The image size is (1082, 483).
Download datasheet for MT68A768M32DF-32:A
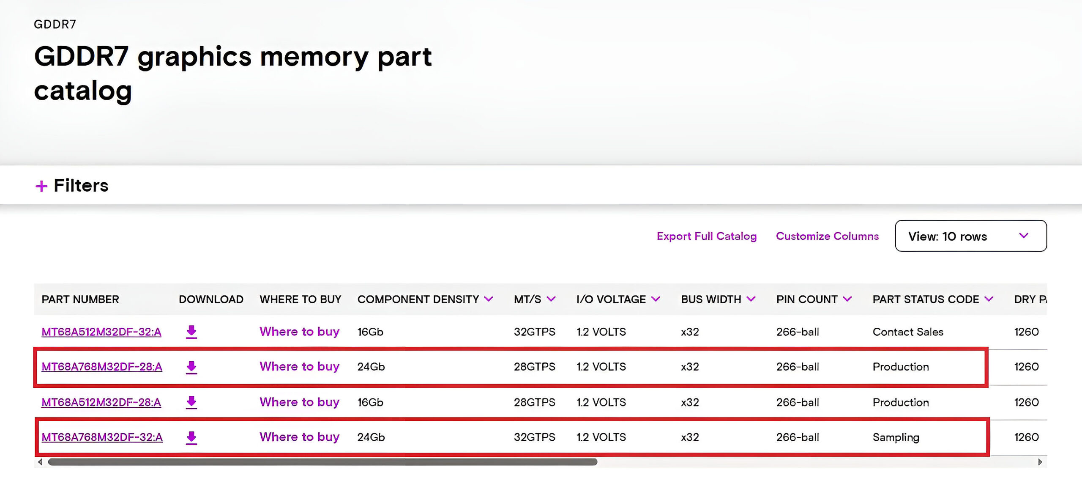pos(191,437)
